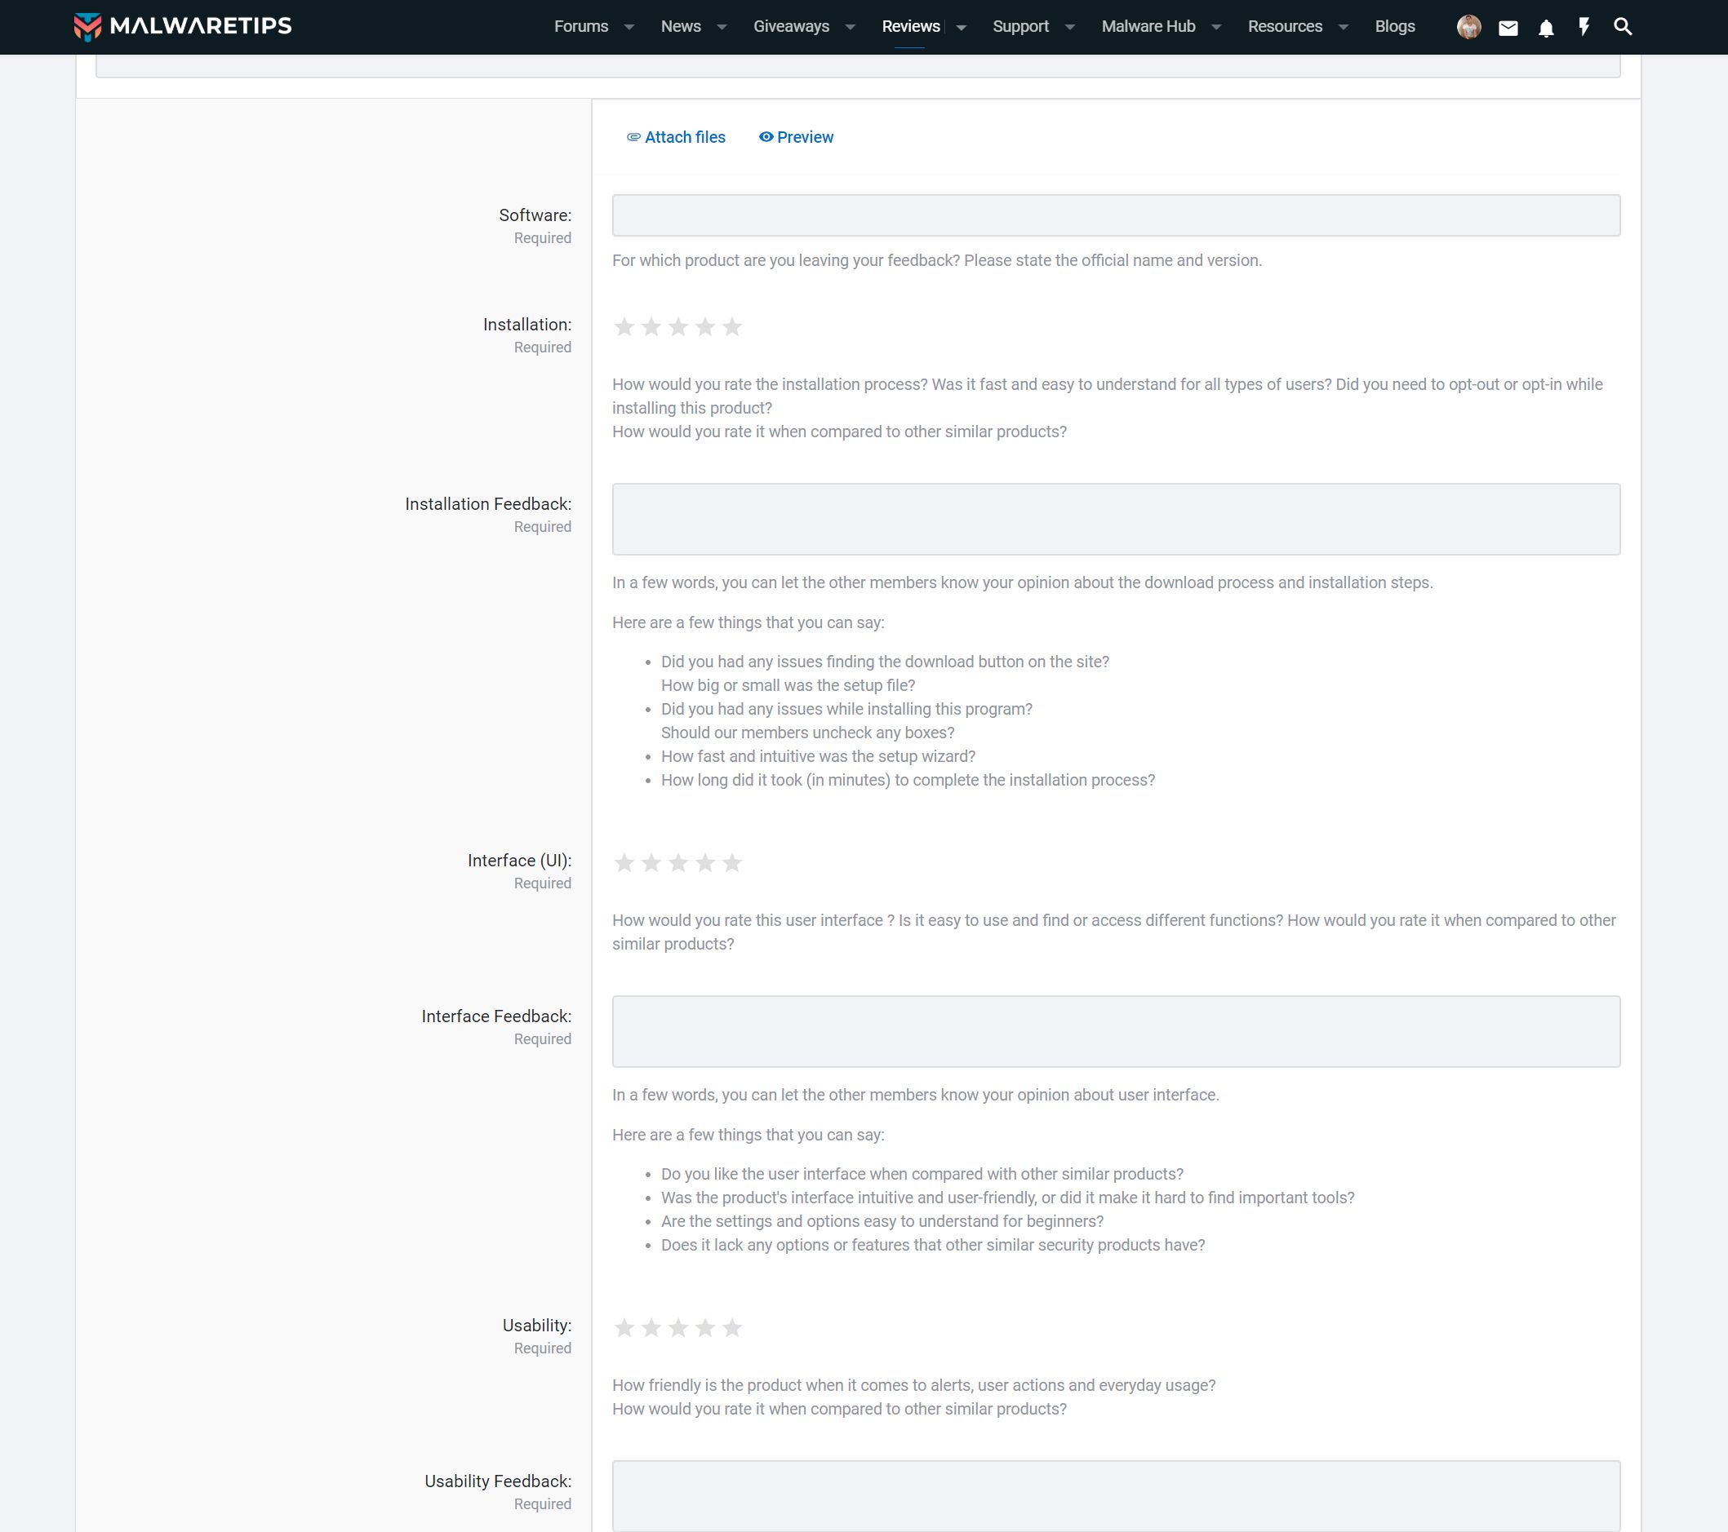
Task: Expand the Giveaways dropdown arrow
Action: [x=851, y=27]
